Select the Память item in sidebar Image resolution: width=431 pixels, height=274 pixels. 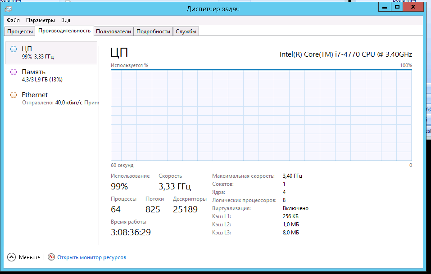[x=51, y=76]
